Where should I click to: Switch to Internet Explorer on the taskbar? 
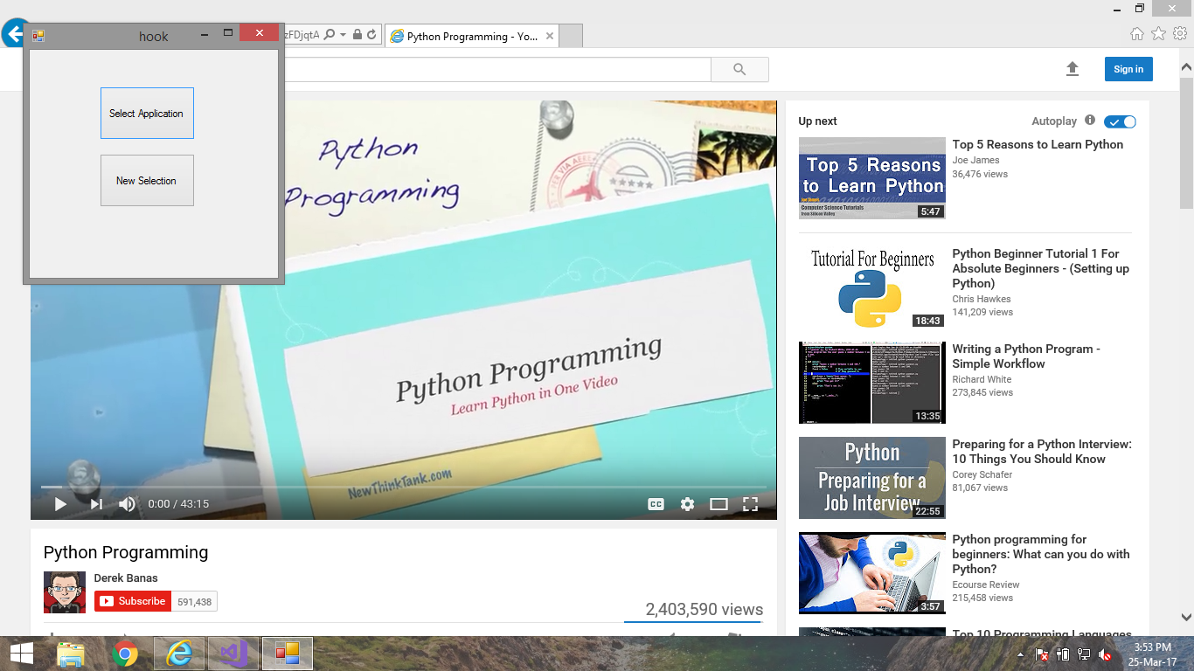179,654
